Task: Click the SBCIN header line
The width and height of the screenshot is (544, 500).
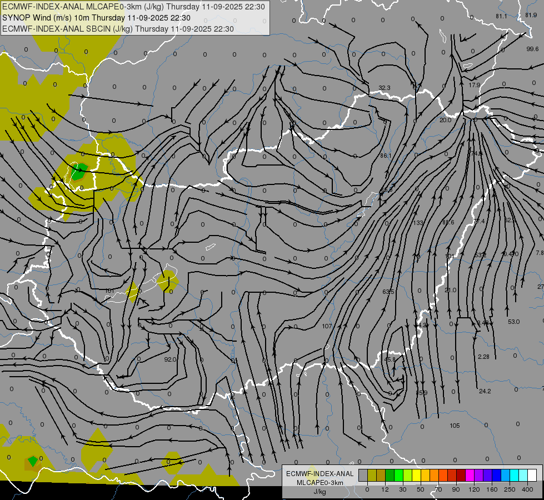Action: click(118, 29)
